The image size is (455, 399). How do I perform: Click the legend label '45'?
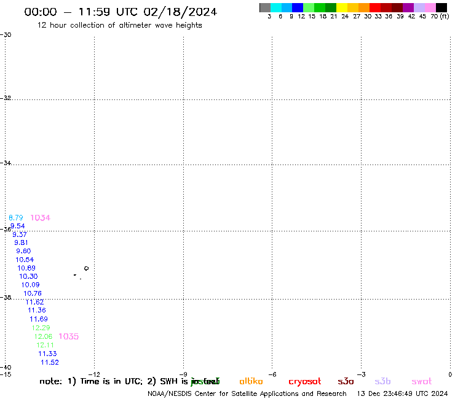coord(422,17)
